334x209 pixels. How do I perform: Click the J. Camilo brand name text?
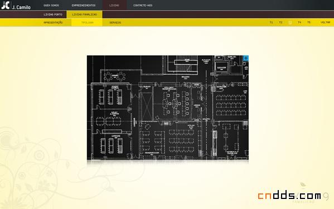pyautogui.click(x=21, y=7)
